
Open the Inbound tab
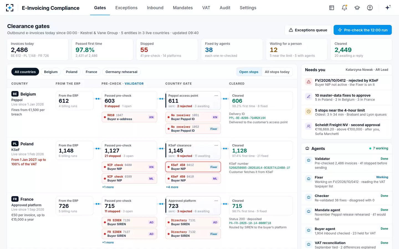(155, 8)
